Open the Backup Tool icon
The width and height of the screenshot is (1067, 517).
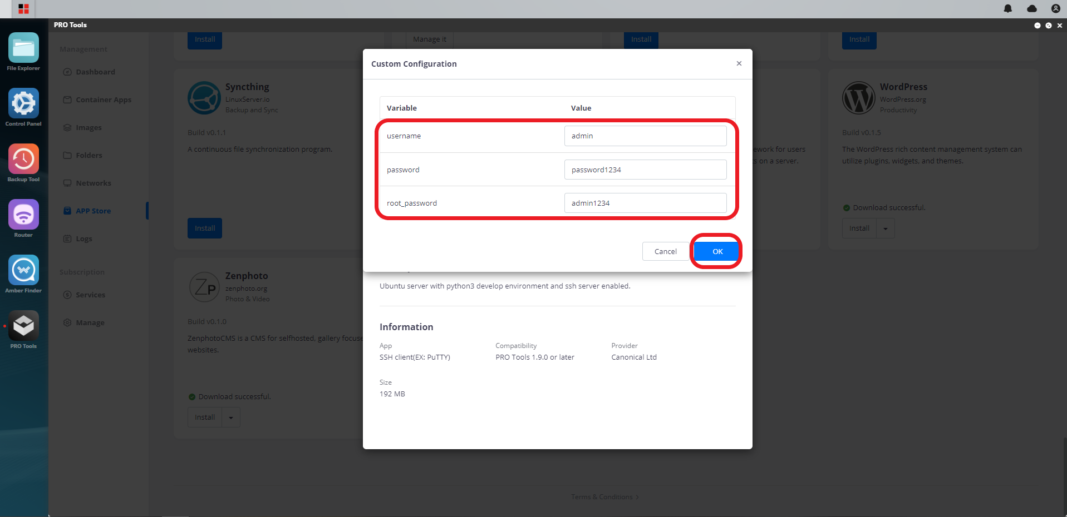[23, 159]
